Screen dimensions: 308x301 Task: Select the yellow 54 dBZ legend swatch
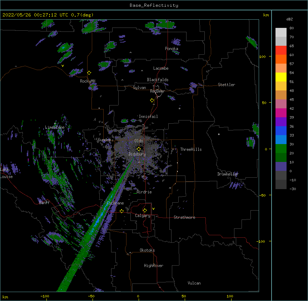coord(281,77)
